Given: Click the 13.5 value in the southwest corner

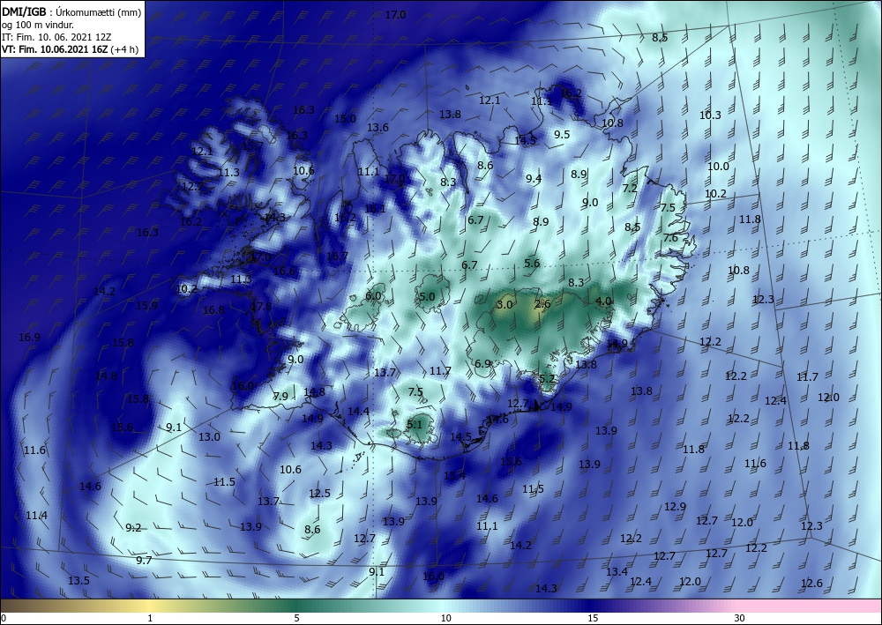Looking at the screenshot, I should coord(78,581).
